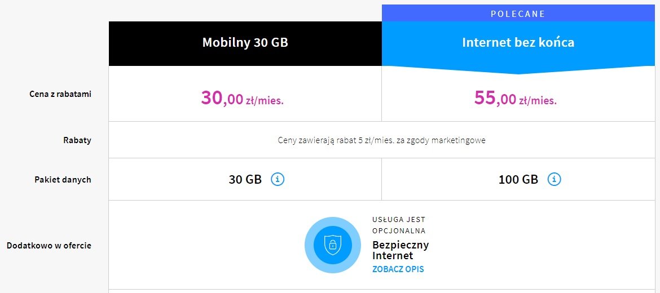Image resolution: width=660 pixels, height=293 pixels.
Task: Click the Cena z rabatami row label
Action: click(x=60, y=94)
